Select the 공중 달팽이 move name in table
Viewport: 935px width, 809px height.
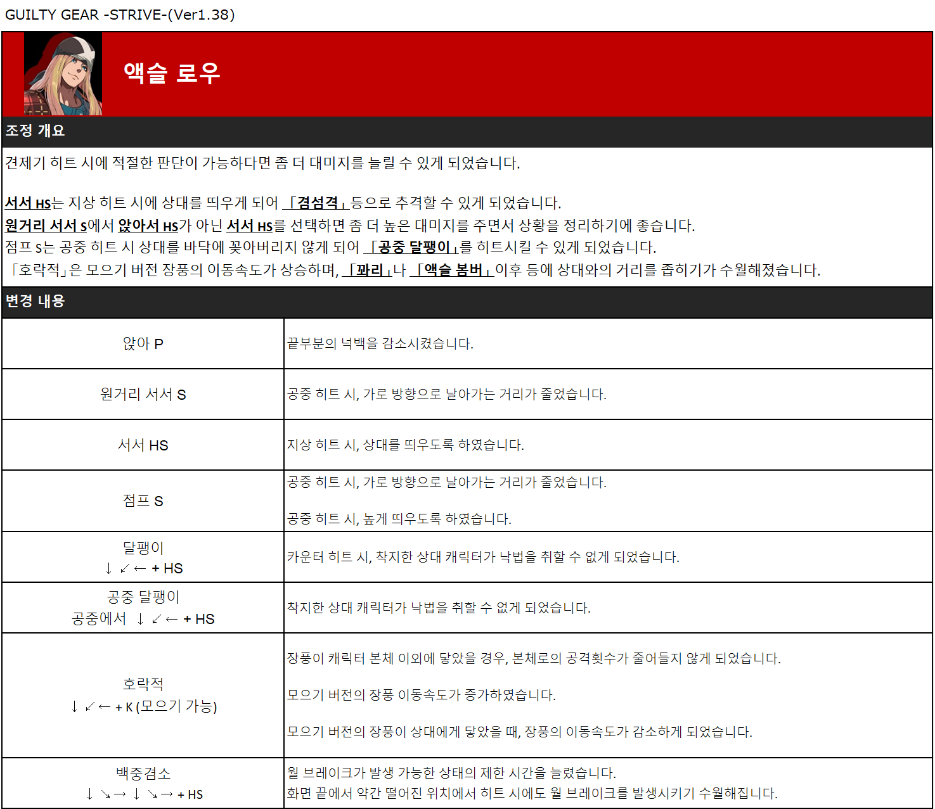[x=143, y=597]
